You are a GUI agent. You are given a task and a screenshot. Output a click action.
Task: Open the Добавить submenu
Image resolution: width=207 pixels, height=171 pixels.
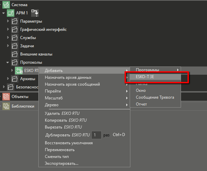54,71
